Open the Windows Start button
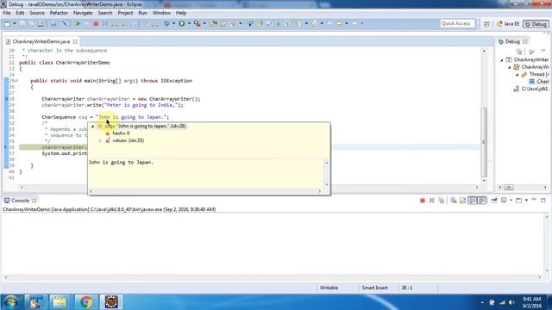This screenshot has width=552, height=310. 11,302
